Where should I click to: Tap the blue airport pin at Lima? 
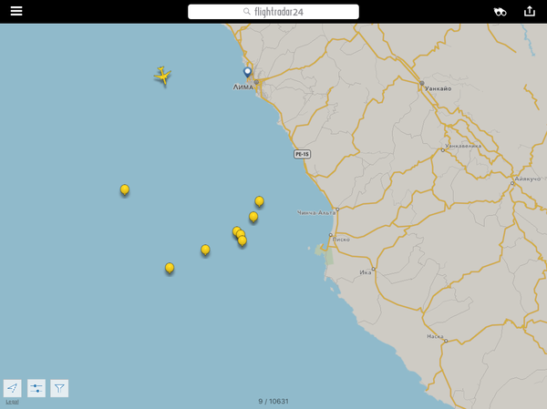247,72
